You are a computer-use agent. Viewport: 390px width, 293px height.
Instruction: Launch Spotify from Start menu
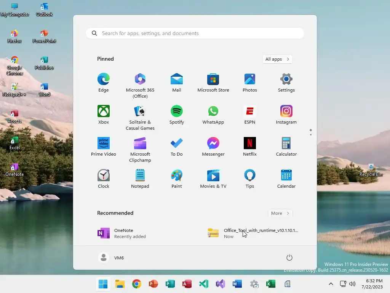click(x=177, y=115)
